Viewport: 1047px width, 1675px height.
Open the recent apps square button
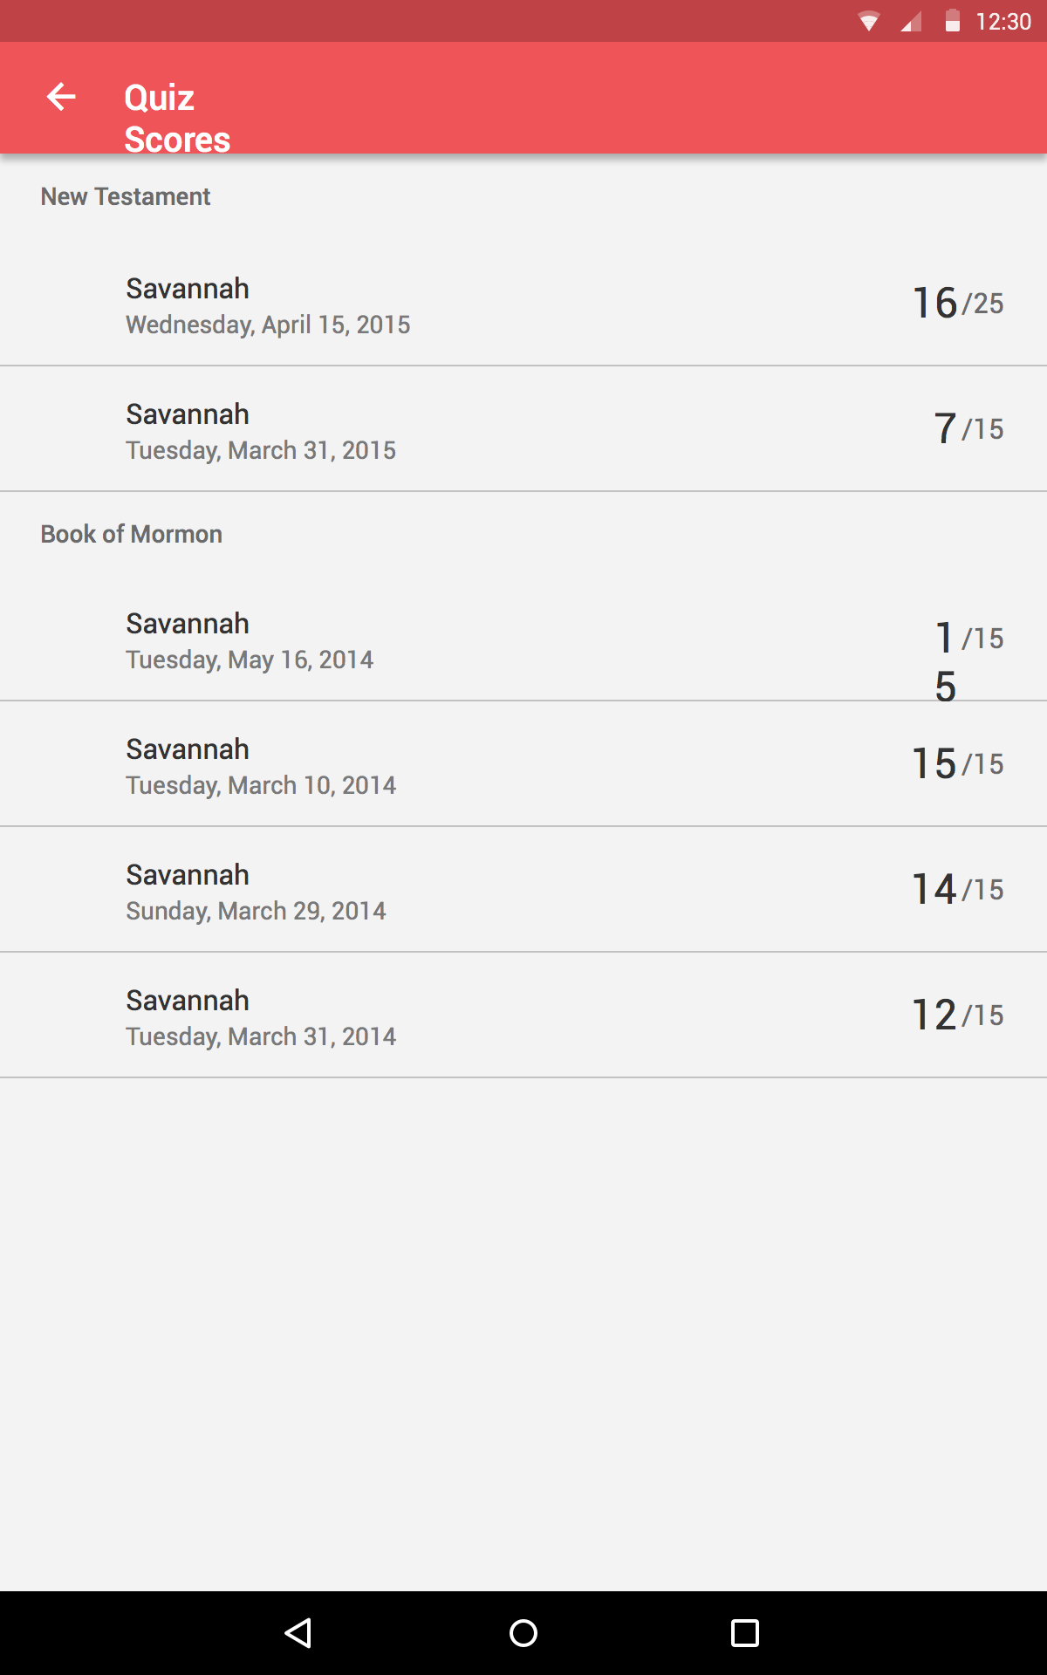click(744, 1632)
